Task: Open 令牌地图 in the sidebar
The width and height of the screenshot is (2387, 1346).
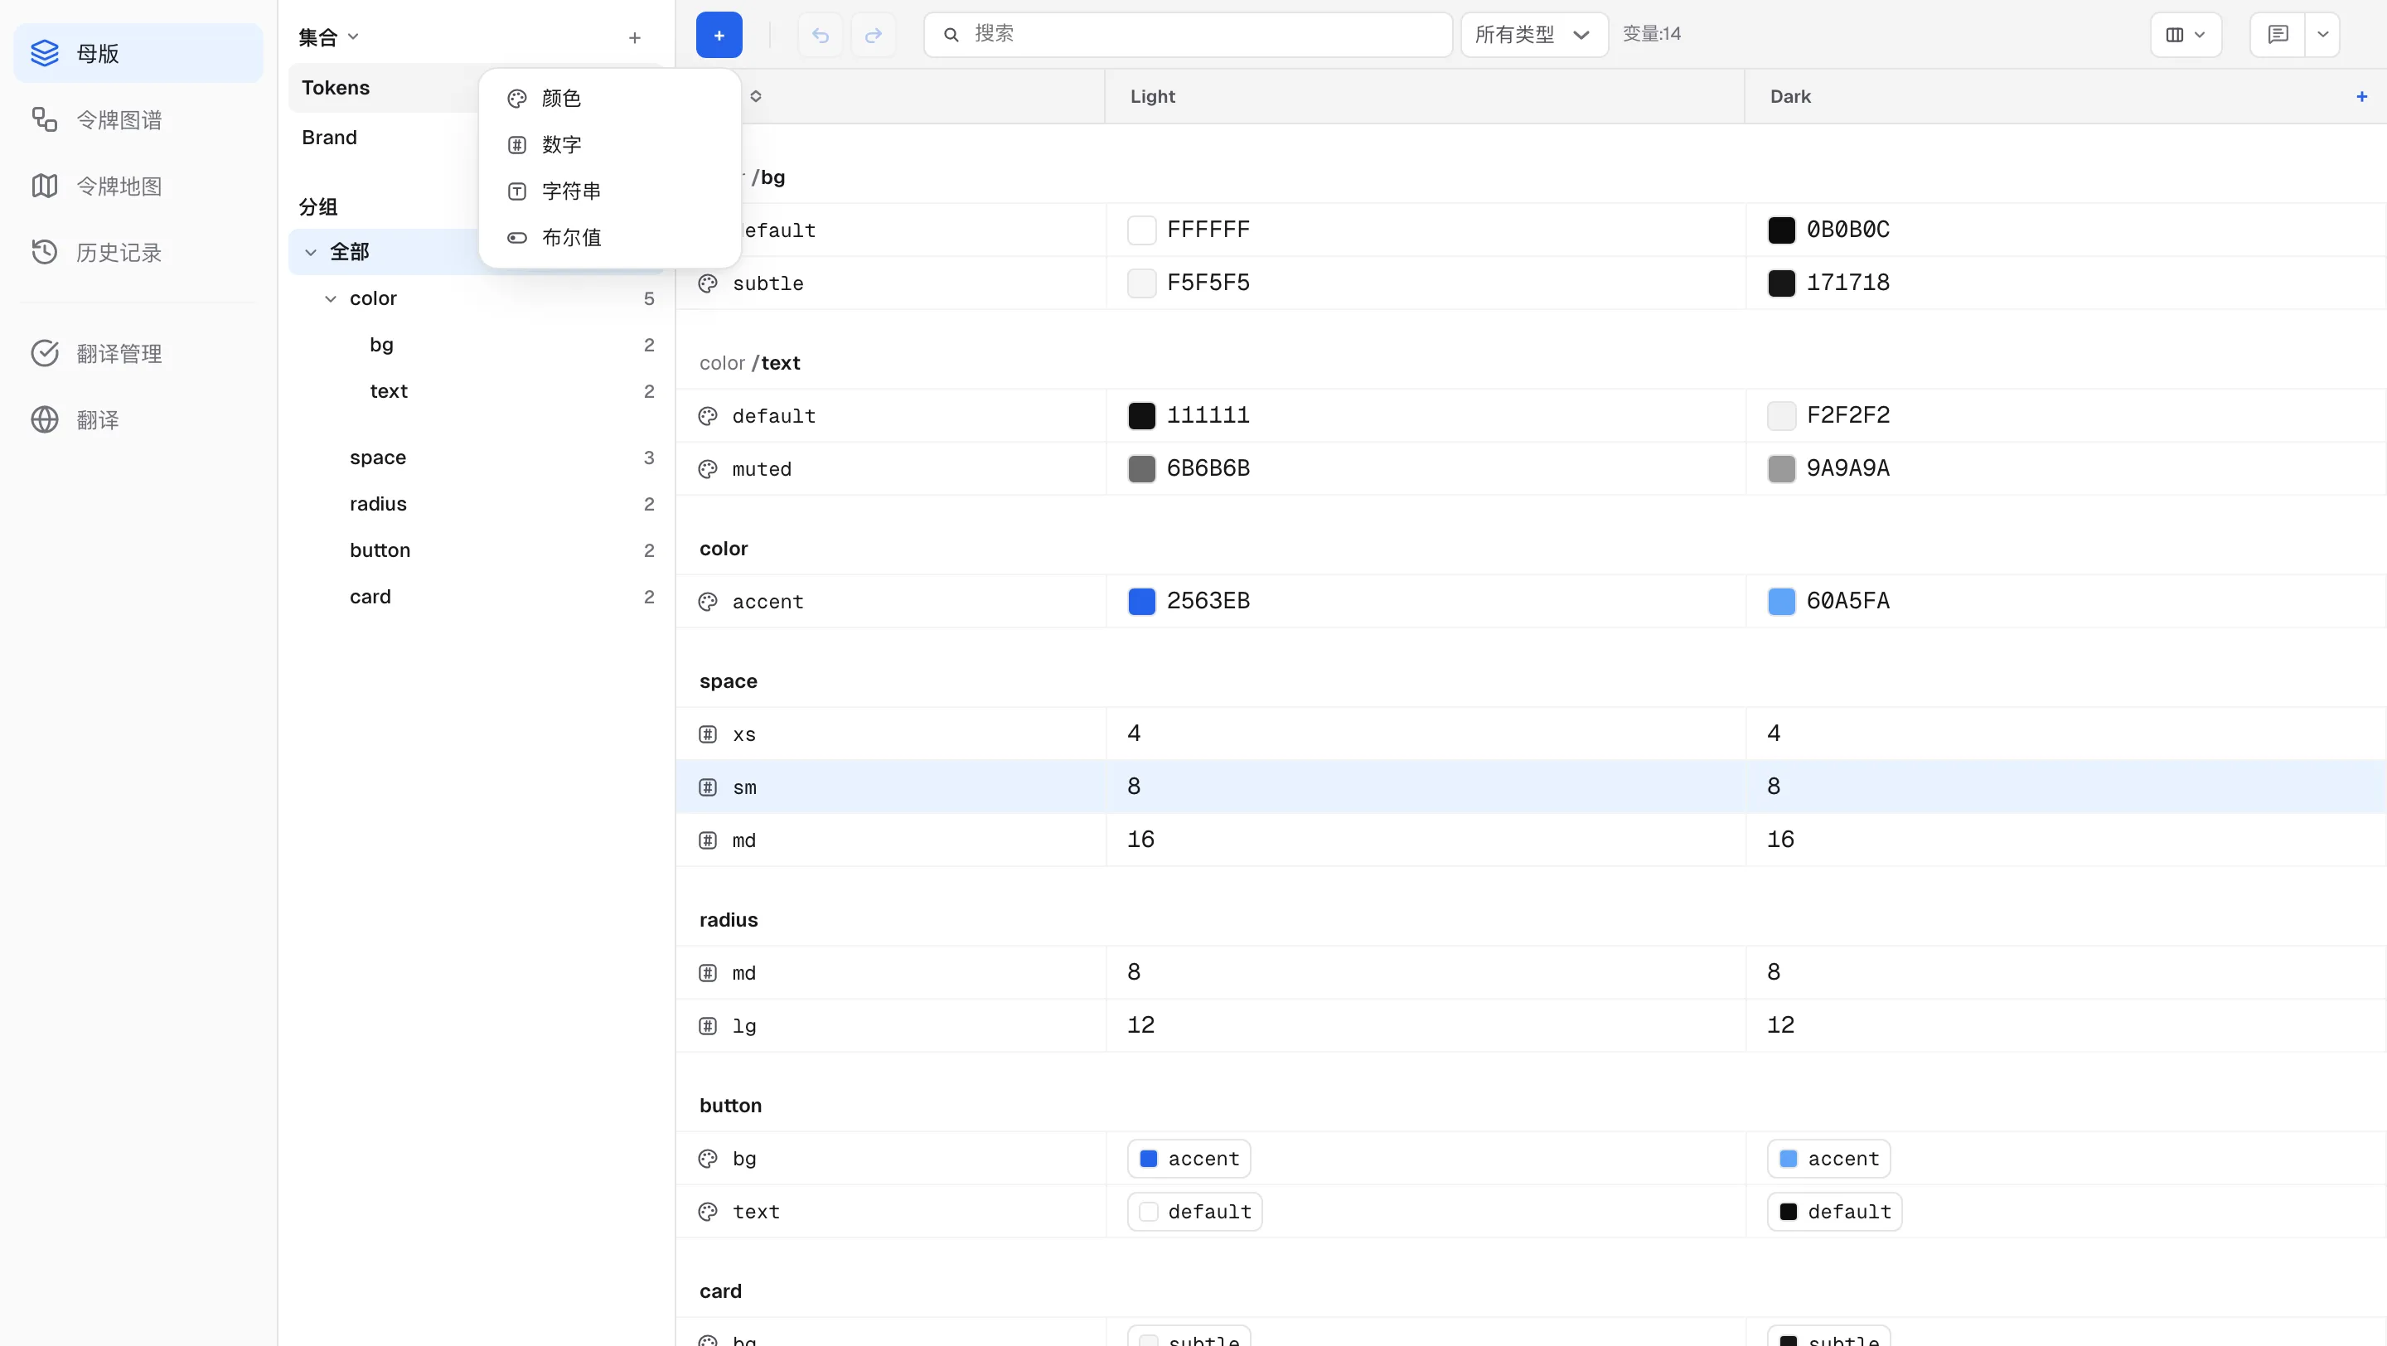Action: click(138, 186)
